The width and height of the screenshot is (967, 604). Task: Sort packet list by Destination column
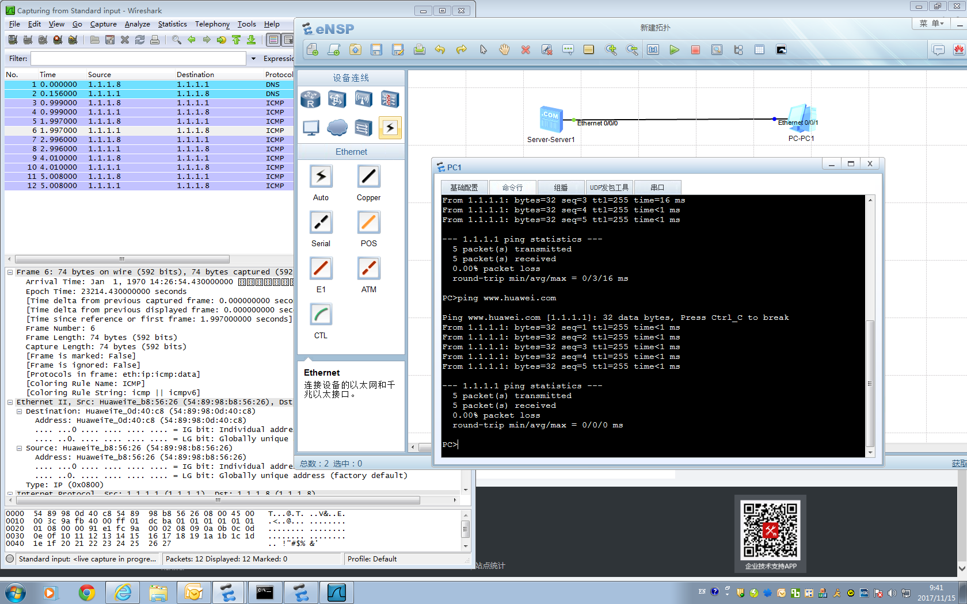219,75
